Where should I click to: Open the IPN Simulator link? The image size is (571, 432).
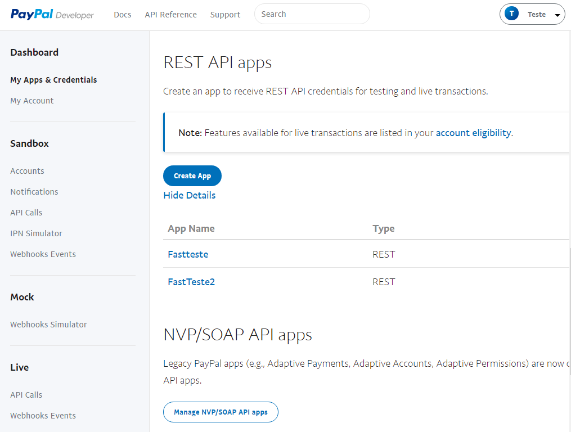click(x=36, y=233)
